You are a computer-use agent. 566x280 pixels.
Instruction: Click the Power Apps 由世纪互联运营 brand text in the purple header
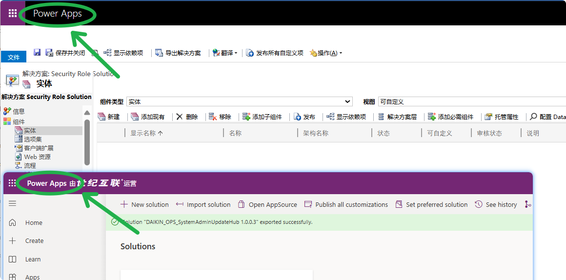81,183
